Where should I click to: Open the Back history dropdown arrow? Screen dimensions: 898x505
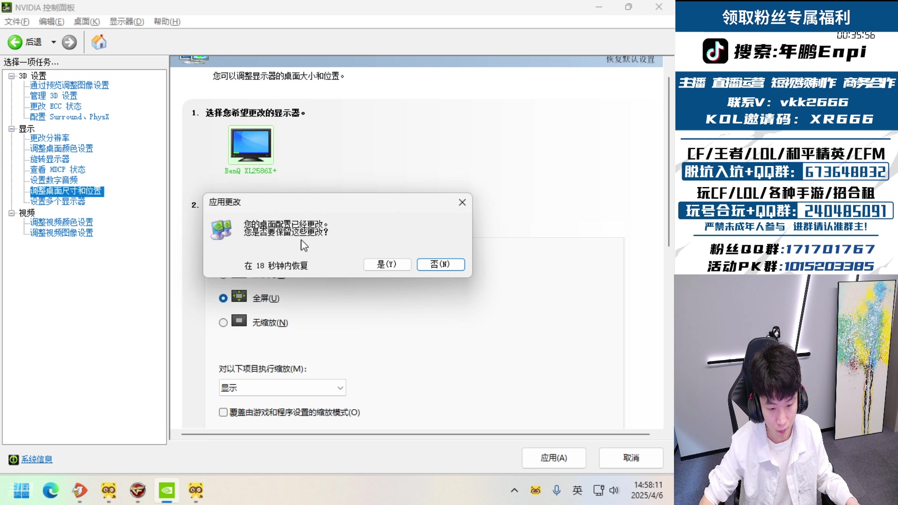pos(53,42)
